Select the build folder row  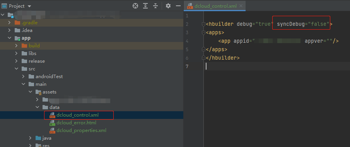click(92, 46)
